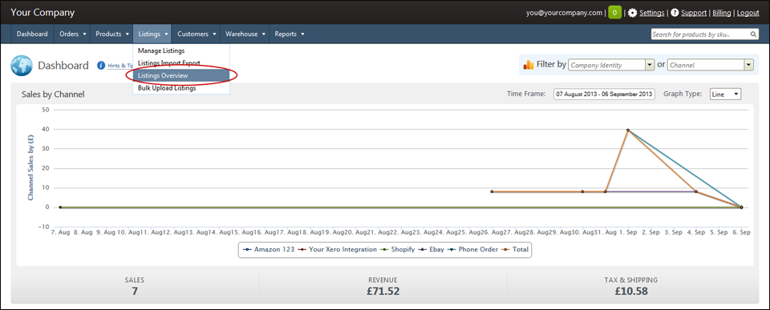Expand the Graph Type Line dropdown

[725, 95]
